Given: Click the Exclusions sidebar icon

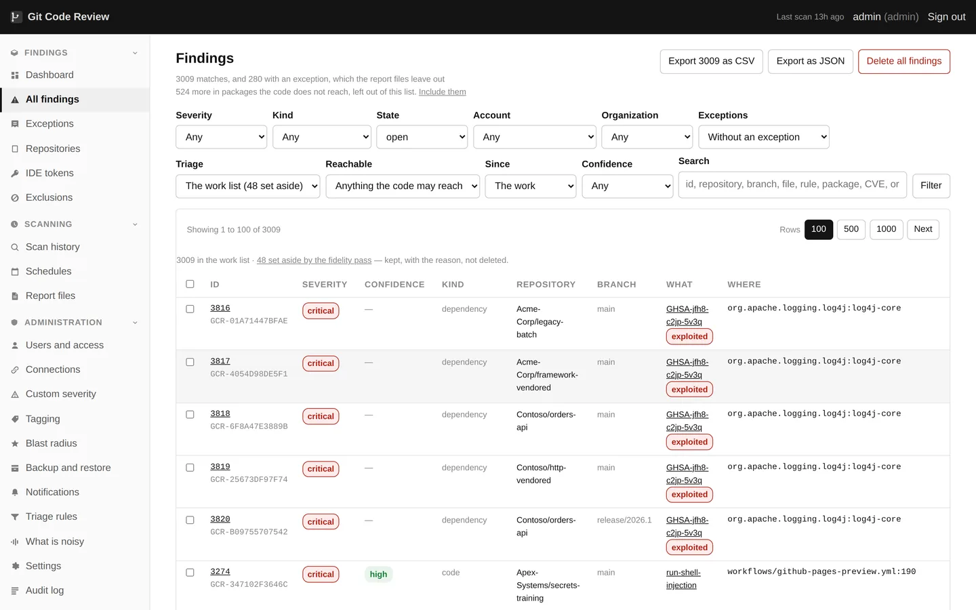Looking at the screenshot, I should click(x=15, y=198).
